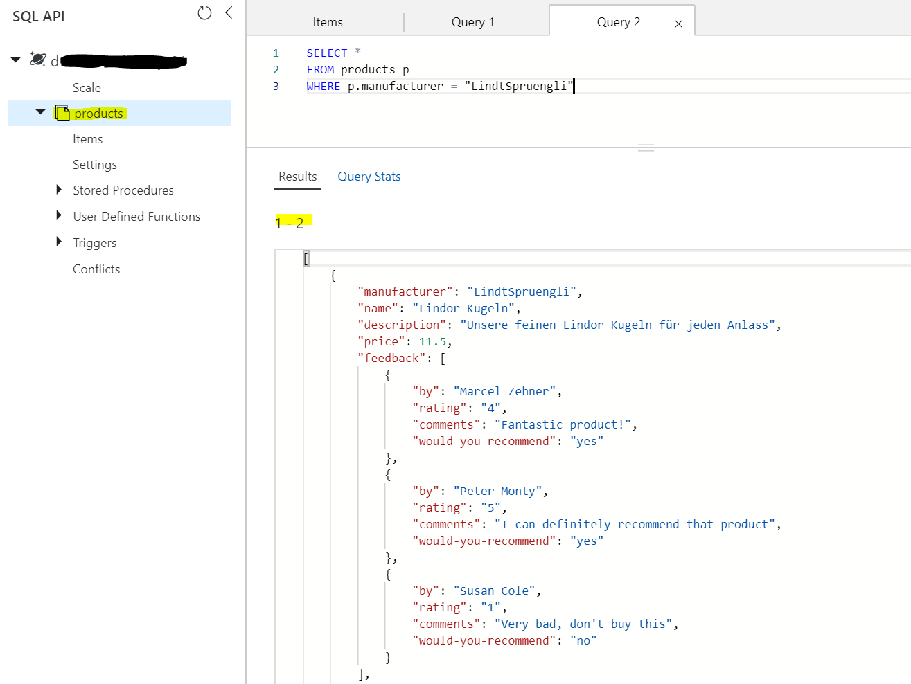Image resolution: width=911 pixels, height=684 pixels.
Task: Click the refresh icon in SQL API header
Action: pyautogui.click(x=204, y=13)
